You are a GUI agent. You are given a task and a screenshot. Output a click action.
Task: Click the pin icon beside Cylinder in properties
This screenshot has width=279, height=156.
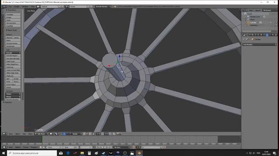244,39
